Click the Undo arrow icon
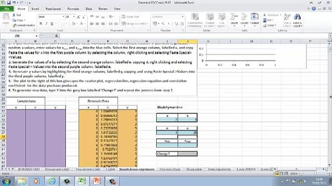 (x=14, y=3)
